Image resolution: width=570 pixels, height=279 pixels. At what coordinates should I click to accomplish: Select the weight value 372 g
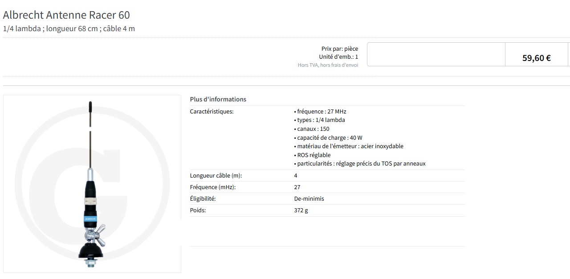(x=301, y=210)
